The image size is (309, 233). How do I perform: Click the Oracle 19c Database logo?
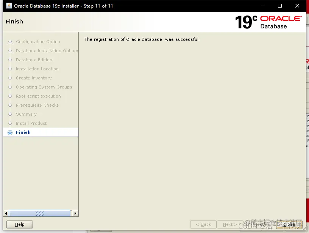coord(268,22)
